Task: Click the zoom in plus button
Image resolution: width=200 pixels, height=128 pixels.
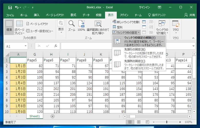Action: click(180, 122)
